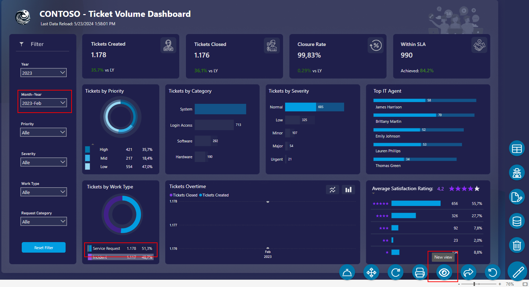Switch Tickets Overtime to line chart
The height and width of the screenshot is (287, 529).
tap(332, 189)
